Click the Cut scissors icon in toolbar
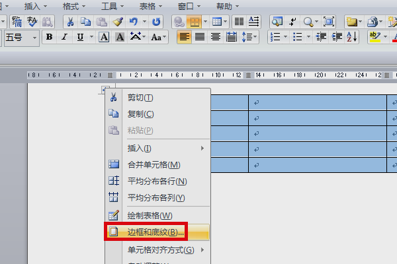 coord(70,22)
